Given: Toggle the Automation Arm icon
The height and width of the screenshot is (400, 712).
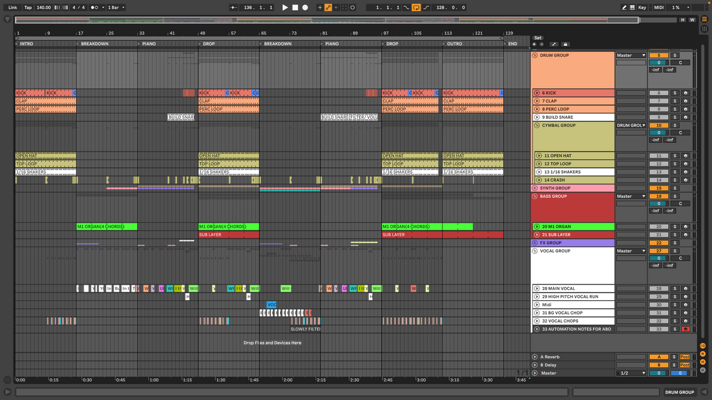Looking at the screenshot, I should tap(328, 7).
